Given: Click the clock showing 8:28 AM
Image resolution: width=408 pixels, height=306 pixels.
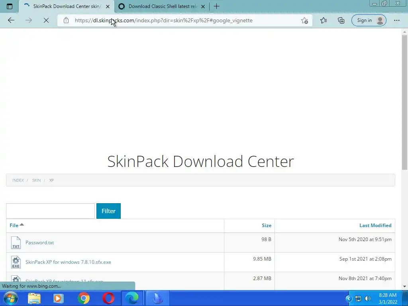Looking at the screenshot, I should coord(388,298).
